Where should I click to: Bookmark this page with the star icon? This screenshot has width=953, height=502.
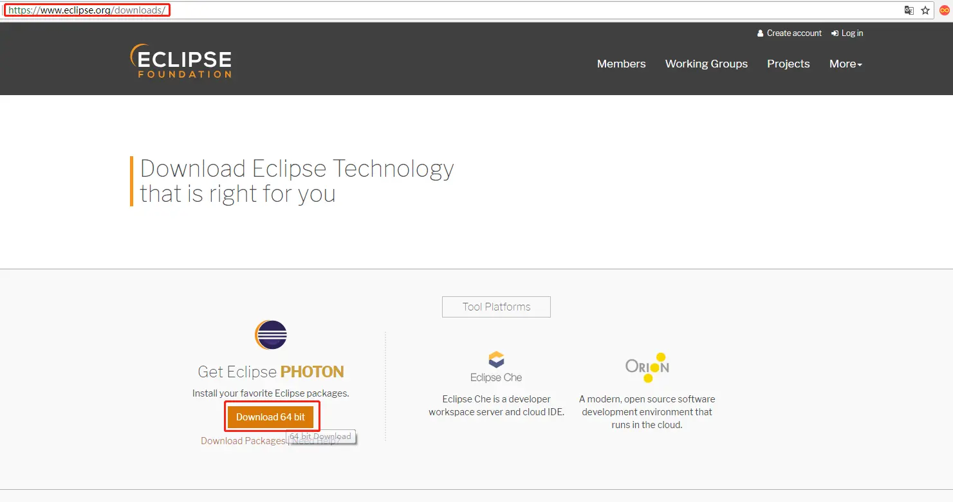[x=925, y=10]
